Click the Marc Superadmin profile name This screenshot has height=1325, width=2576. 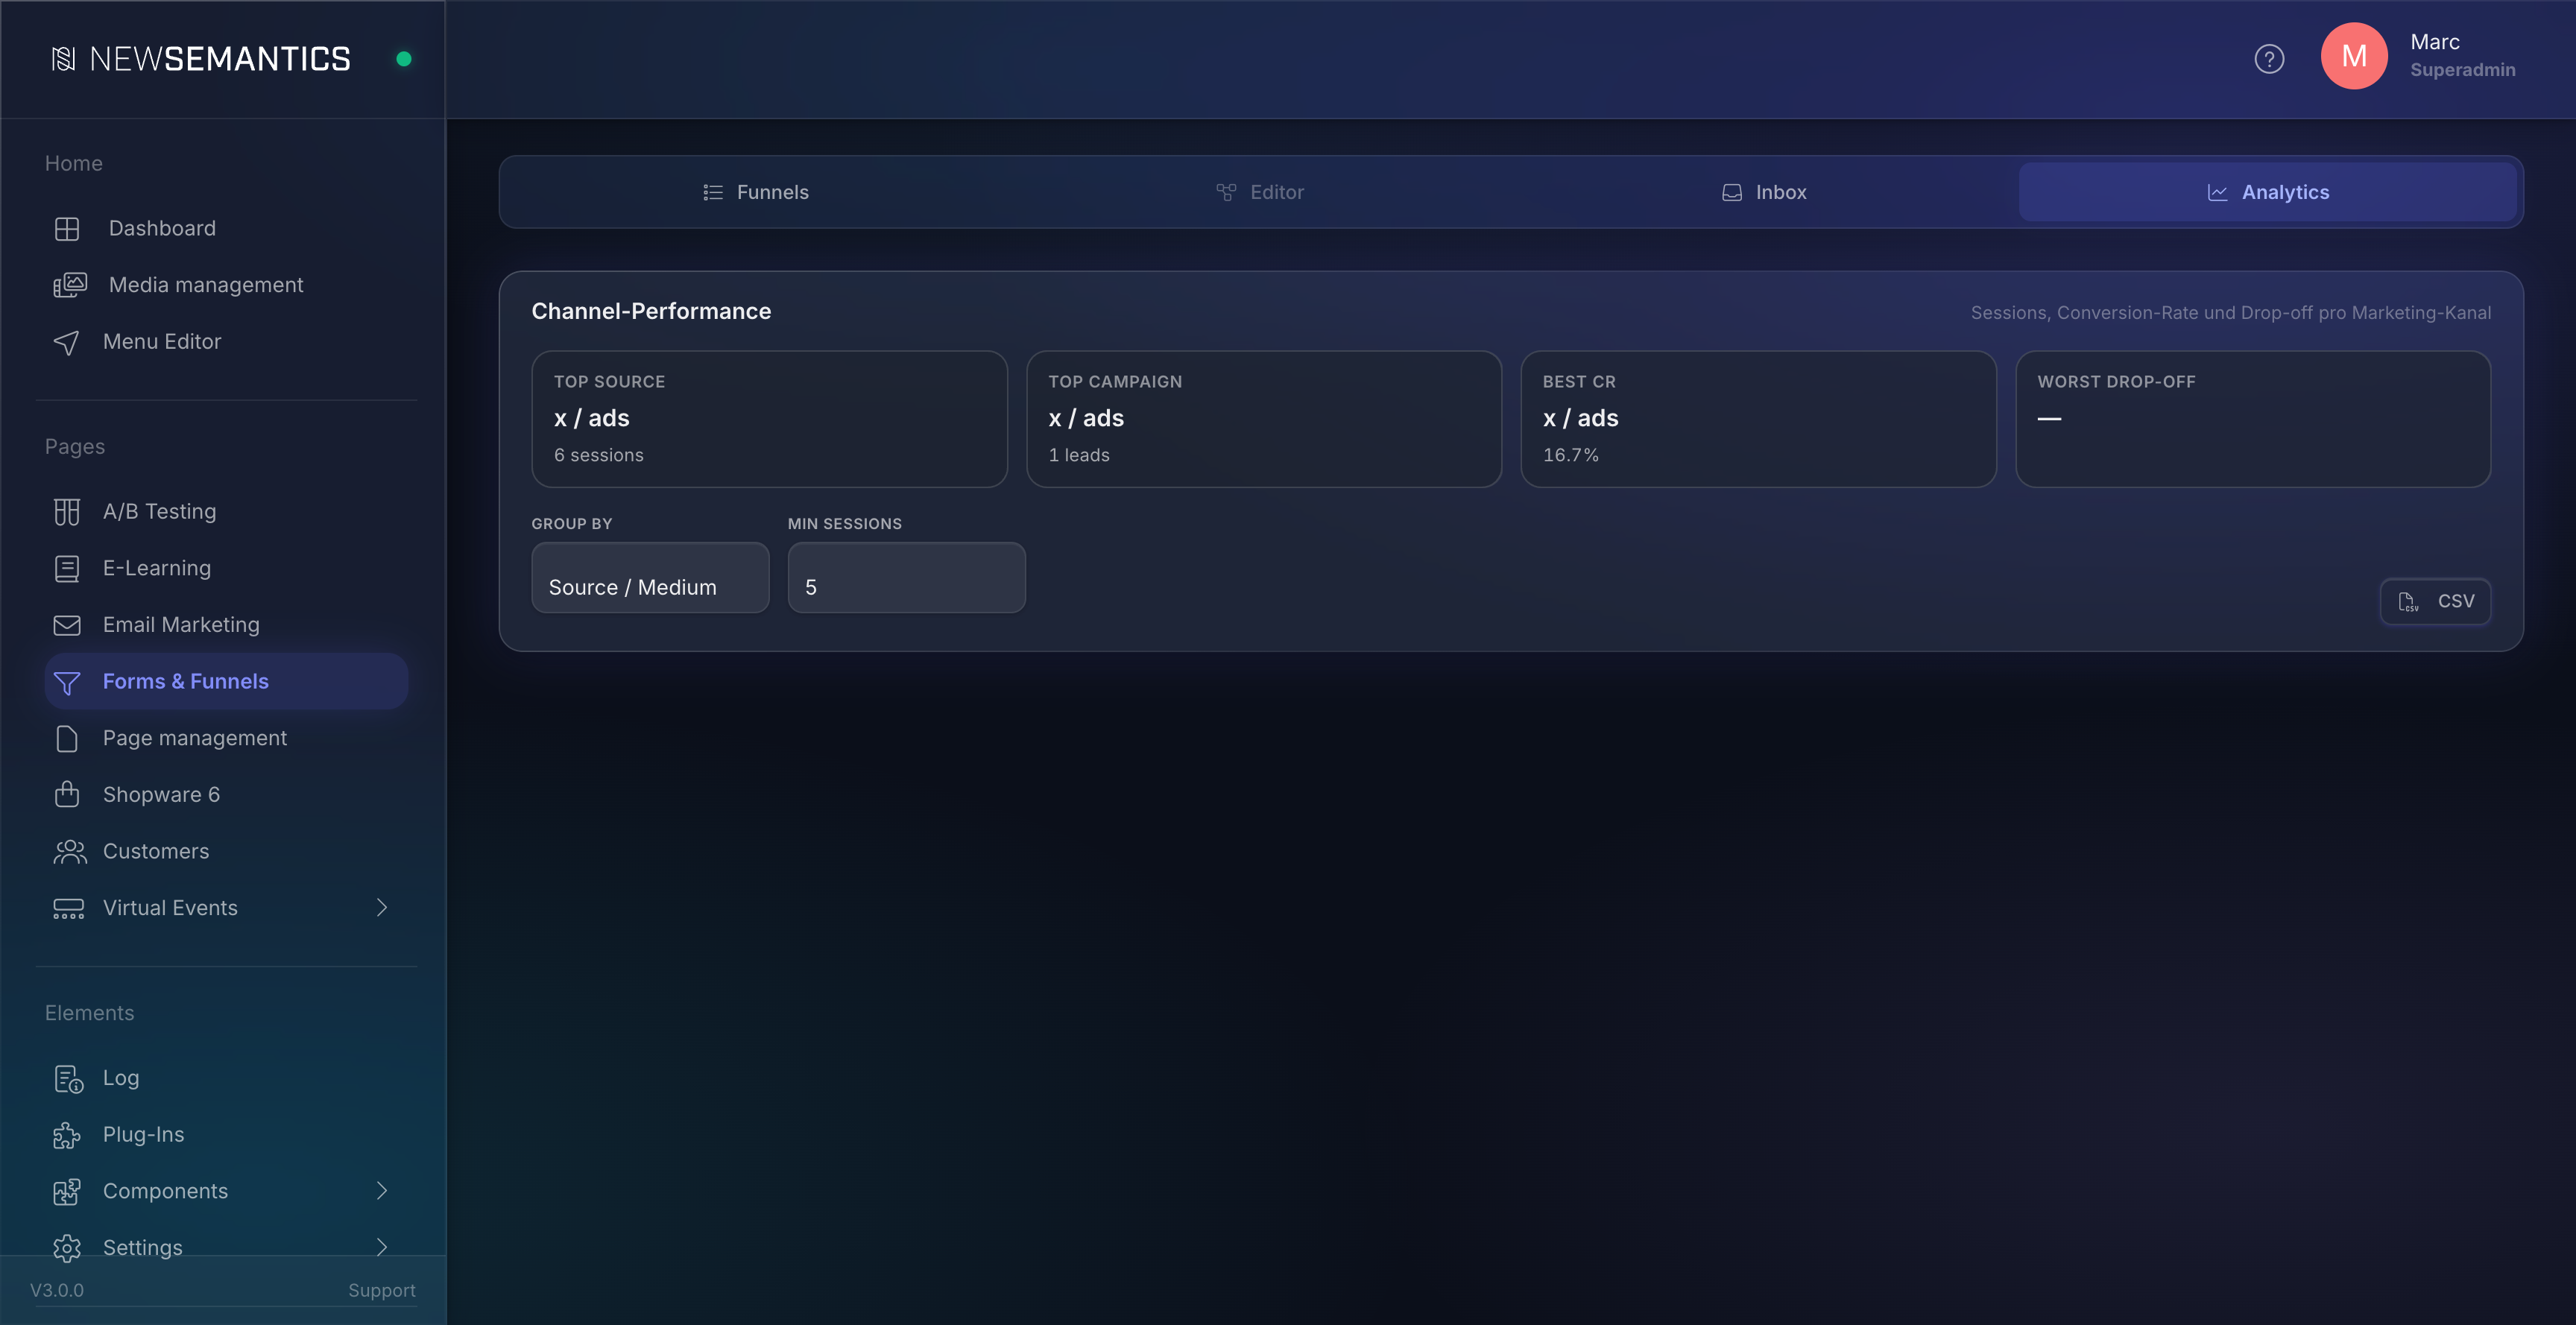pos(2462,56)
